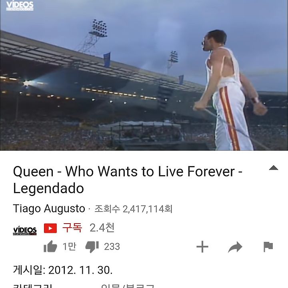Tap the video player to show controls
Image resolution: width=288 pixels, height=288 pixels.
(x=144, y=75)
